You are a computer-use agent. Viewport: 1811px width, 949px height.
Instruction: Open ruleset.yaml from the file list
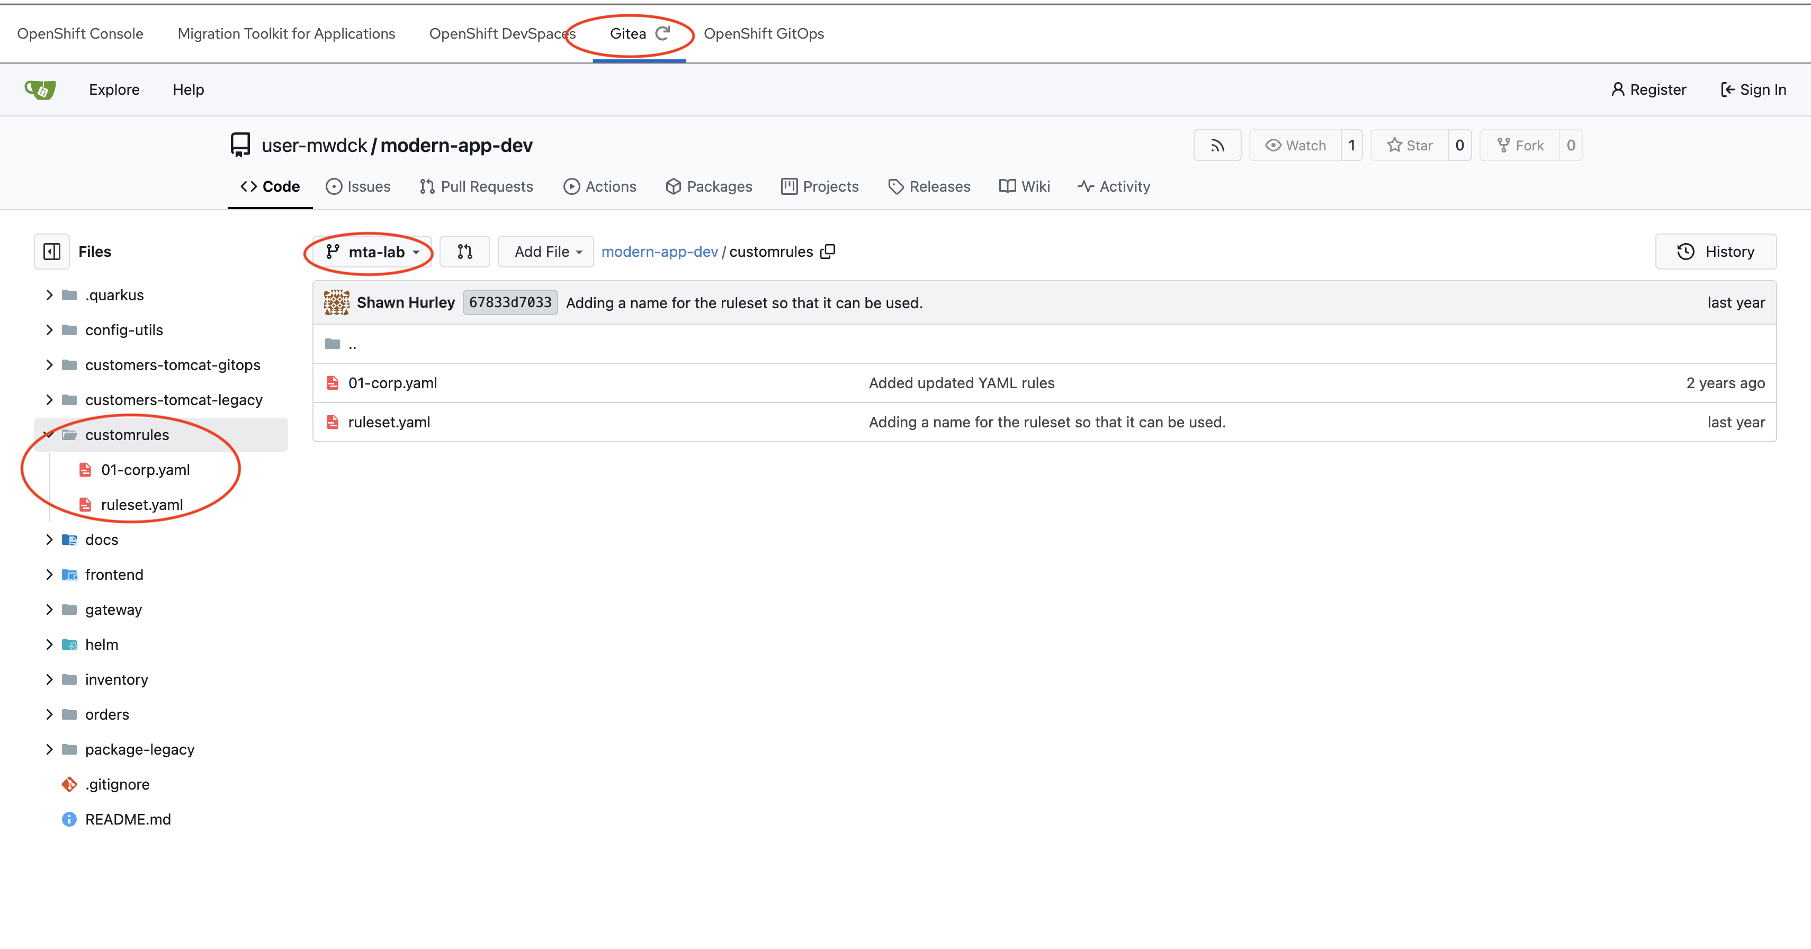coord(389,422)
